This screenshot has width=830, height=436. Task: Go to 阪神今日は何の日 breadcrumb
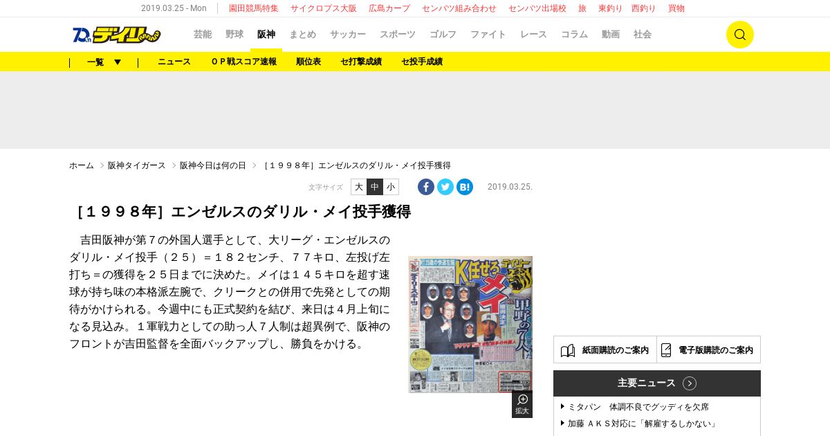213,165
